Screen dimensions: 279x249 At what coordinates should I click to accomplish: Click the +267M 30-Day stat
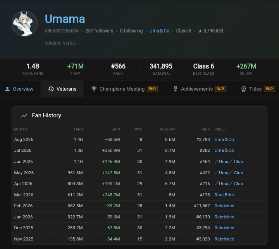246,69
